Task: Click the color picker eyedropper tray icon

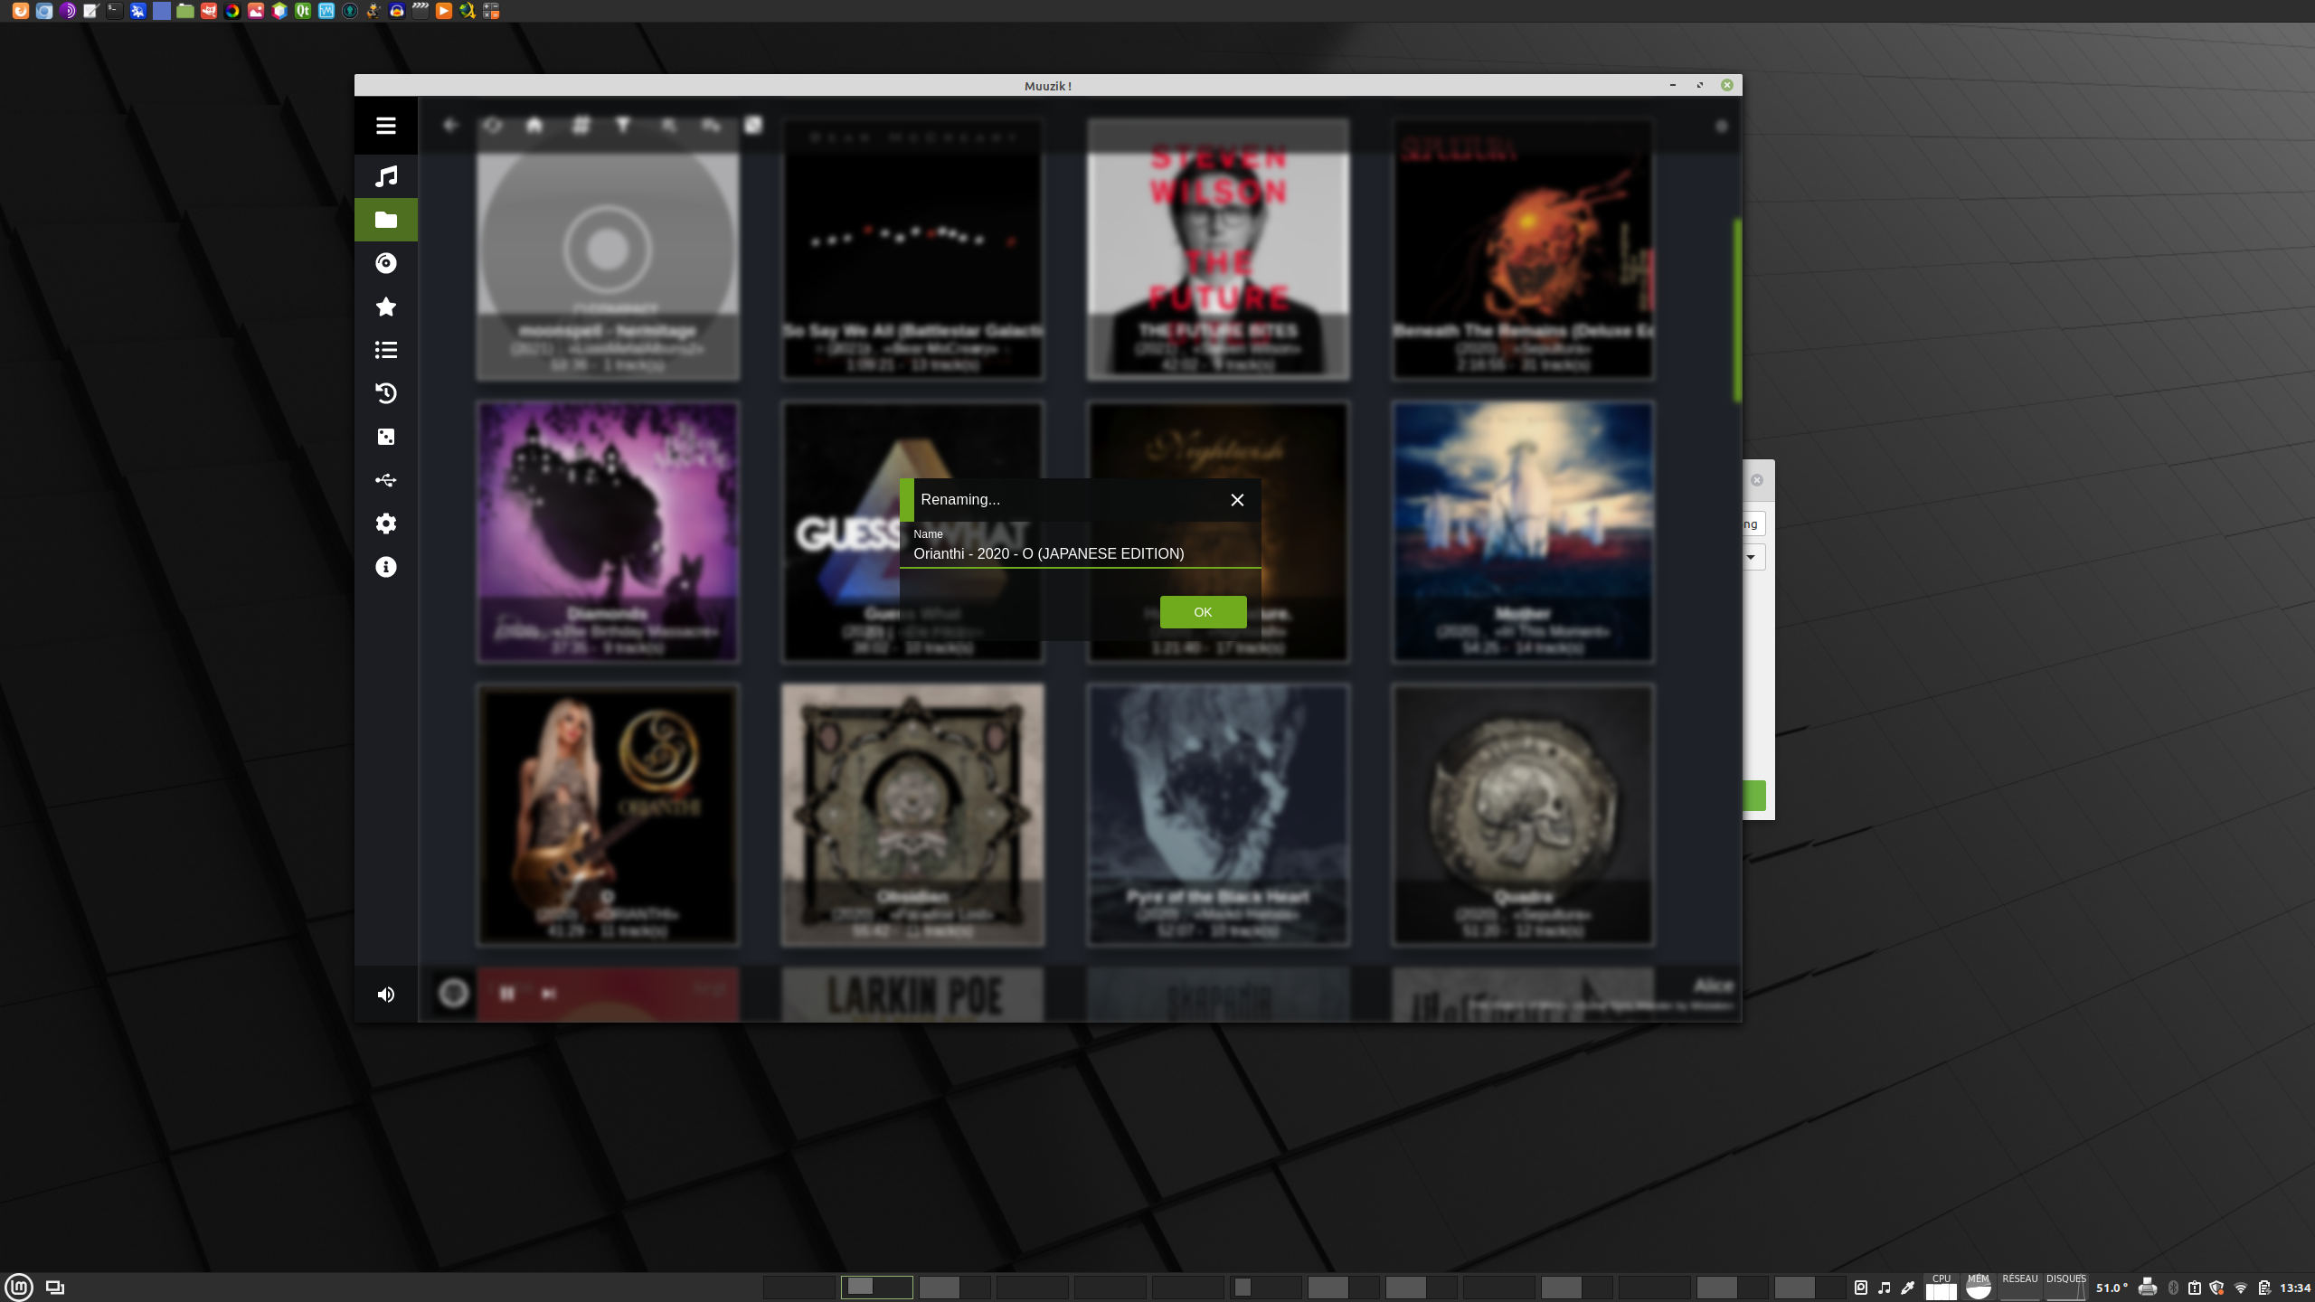Action: pyautogui.click(x=1908, y=1288)
